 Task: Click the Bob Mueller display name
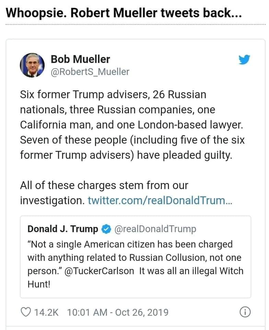(x=80, y=59)
